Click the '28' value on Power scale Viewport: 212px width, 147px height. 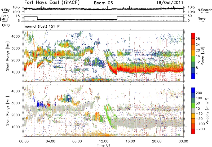coord(198,39)
